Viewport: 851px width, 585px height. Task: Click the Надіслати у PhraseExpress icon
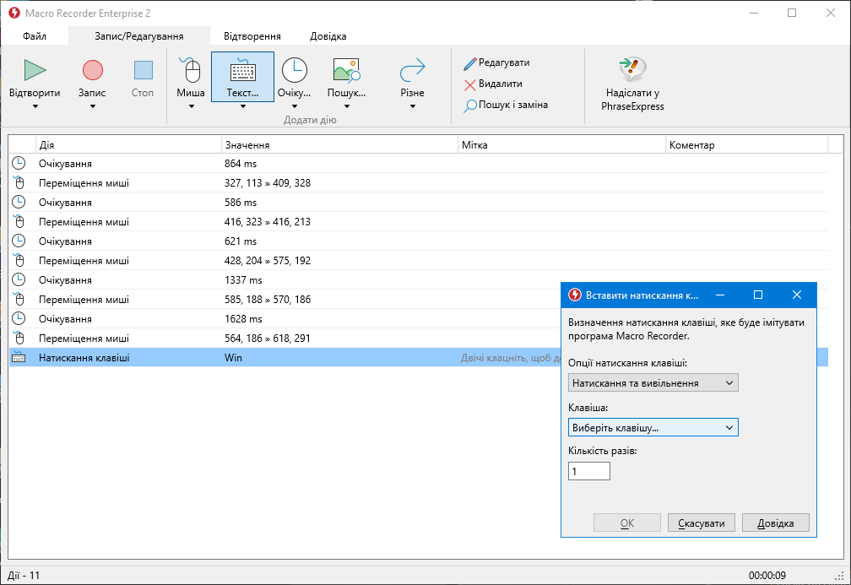[x=632, y=69]
